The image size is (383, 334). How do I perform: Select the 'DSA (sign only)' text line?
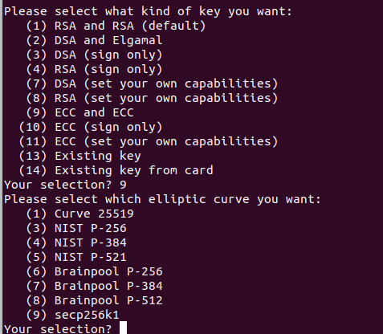[94, 55]
